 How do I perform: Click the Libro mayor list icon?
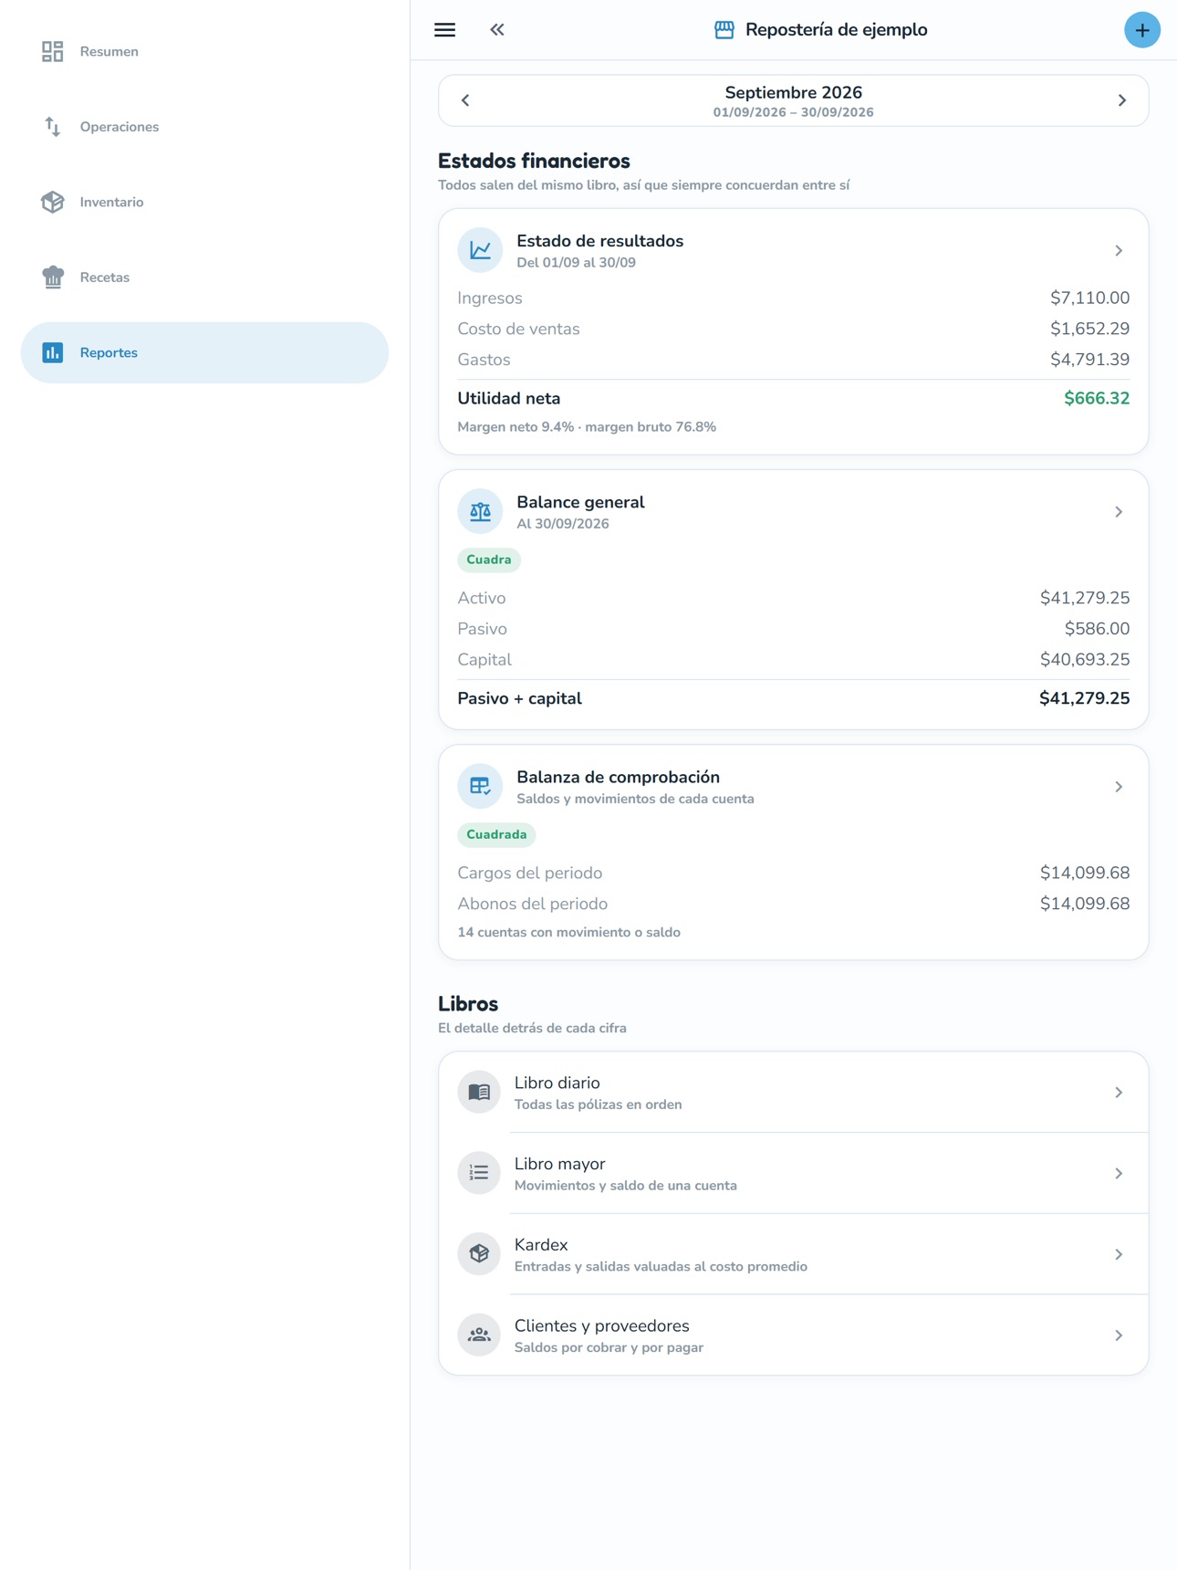[x=479, y=1174]
